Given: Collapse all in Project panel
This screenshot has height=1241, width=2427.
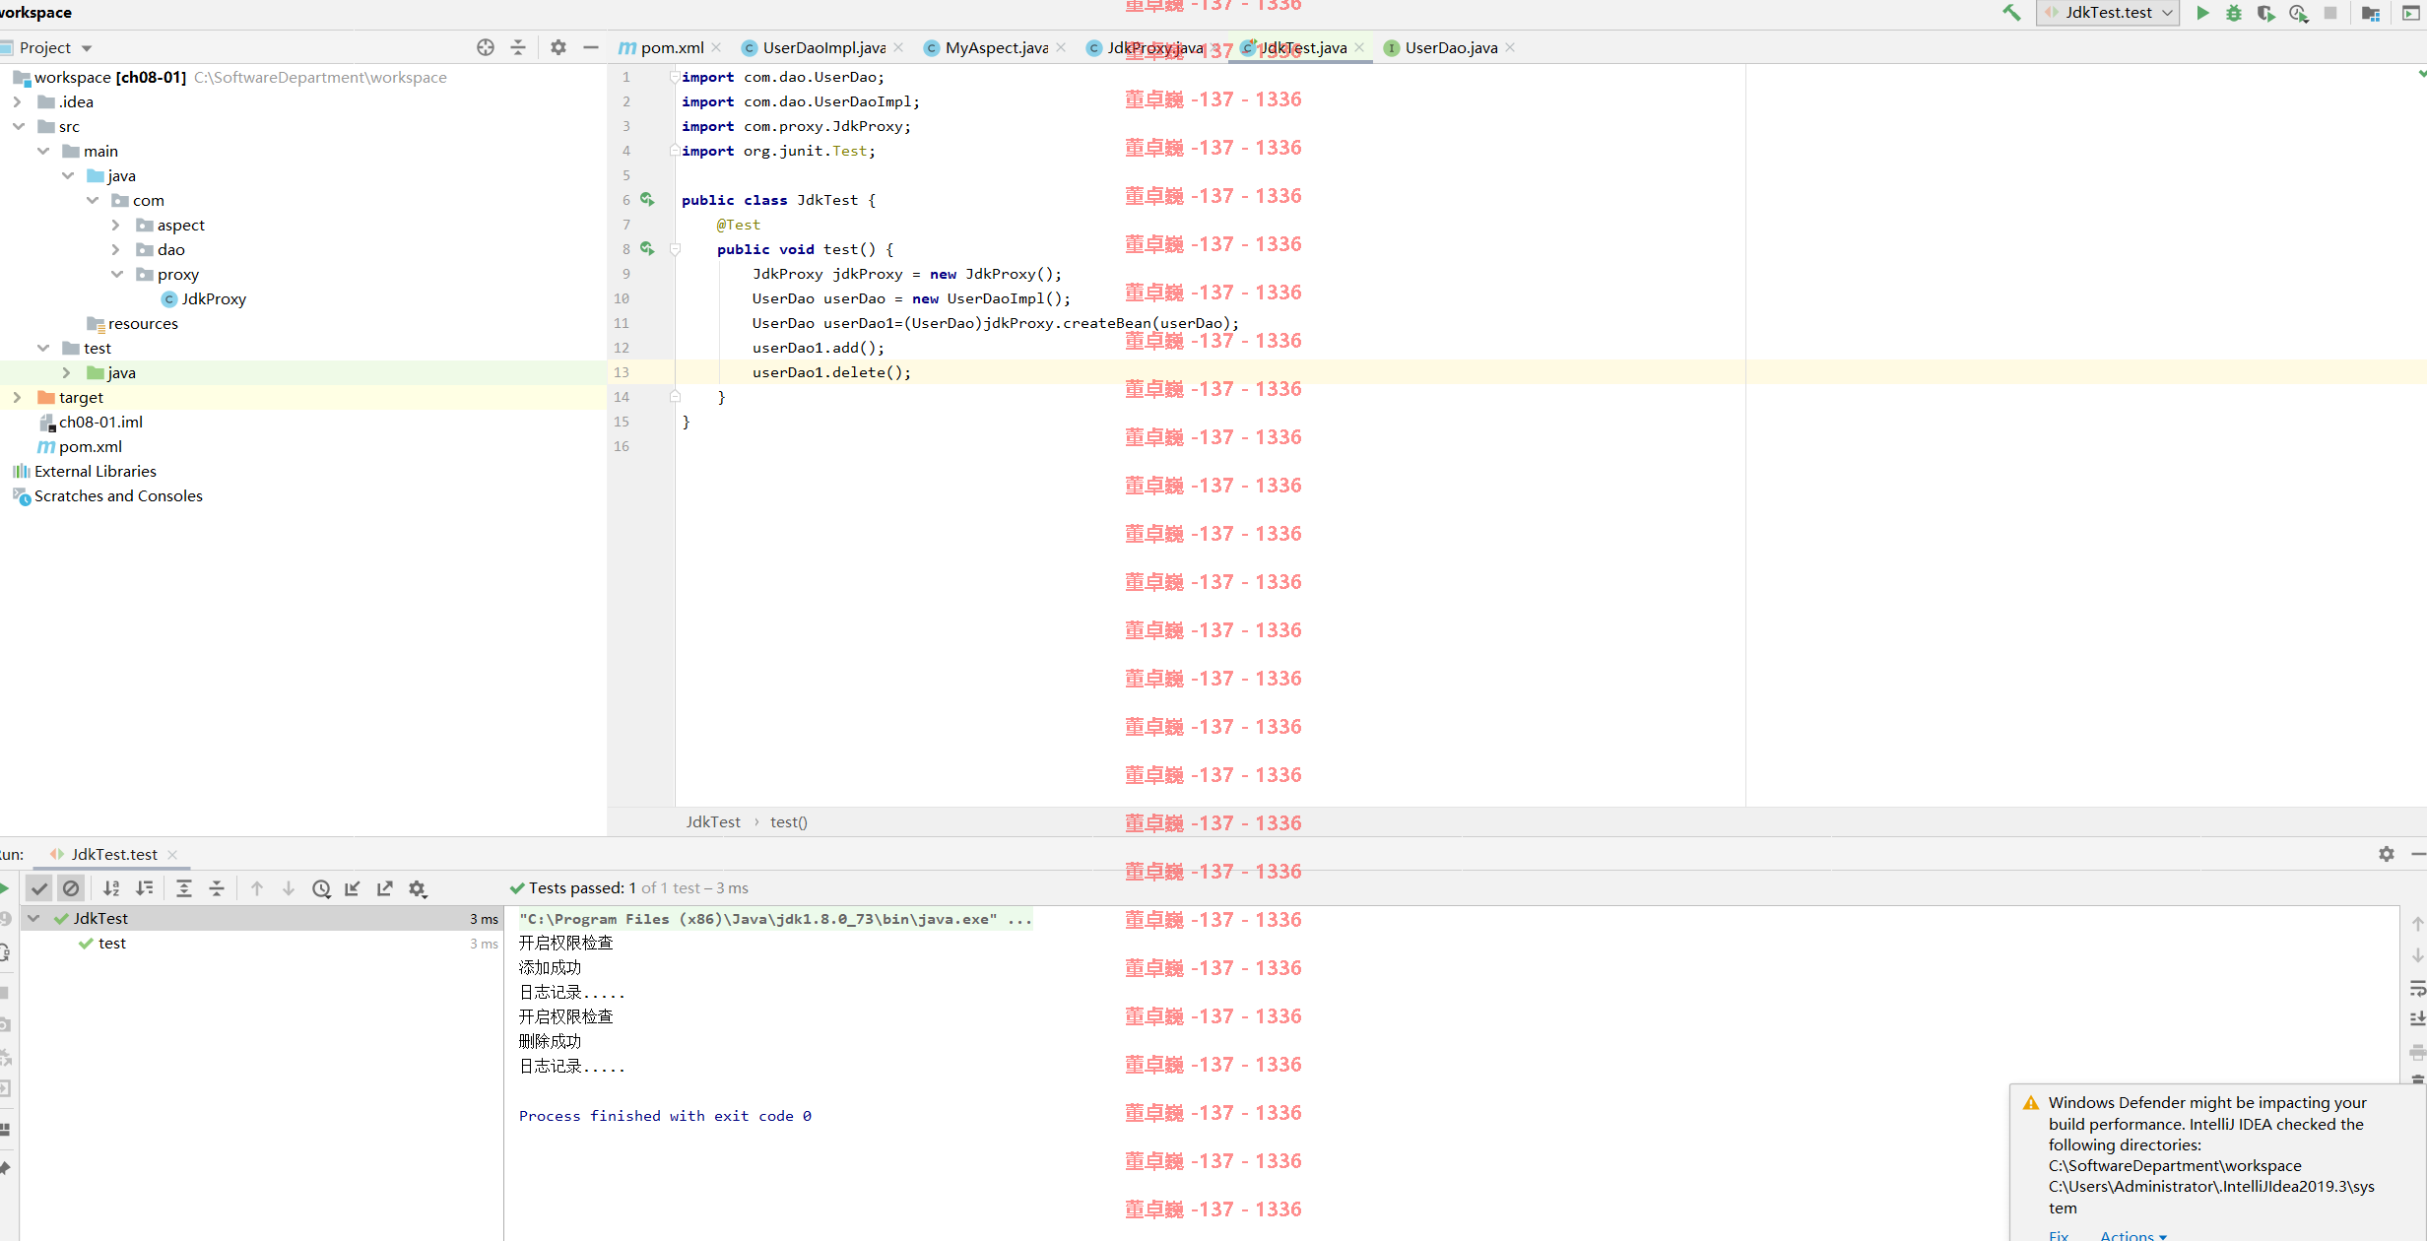Looking at the screenshot, I should (x=518, y=47).
